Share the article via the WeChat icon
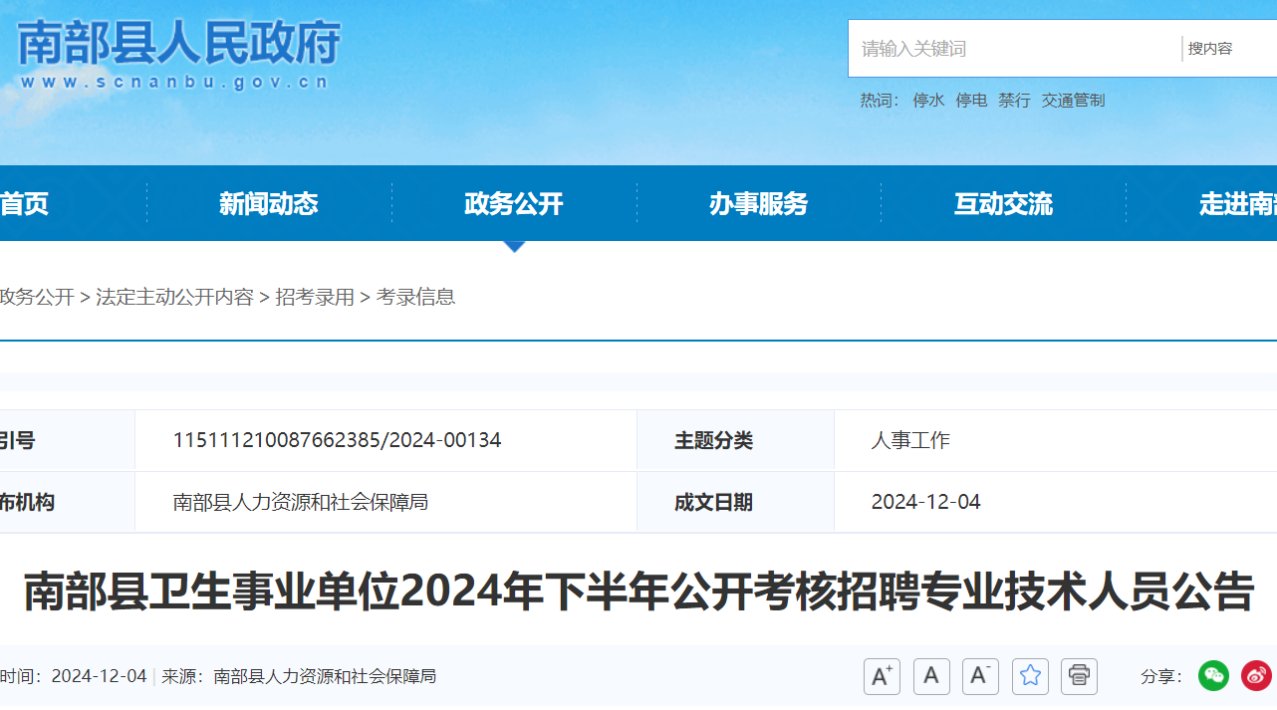The height and width of the screenshot is (710, 1277). (1213, 676)
